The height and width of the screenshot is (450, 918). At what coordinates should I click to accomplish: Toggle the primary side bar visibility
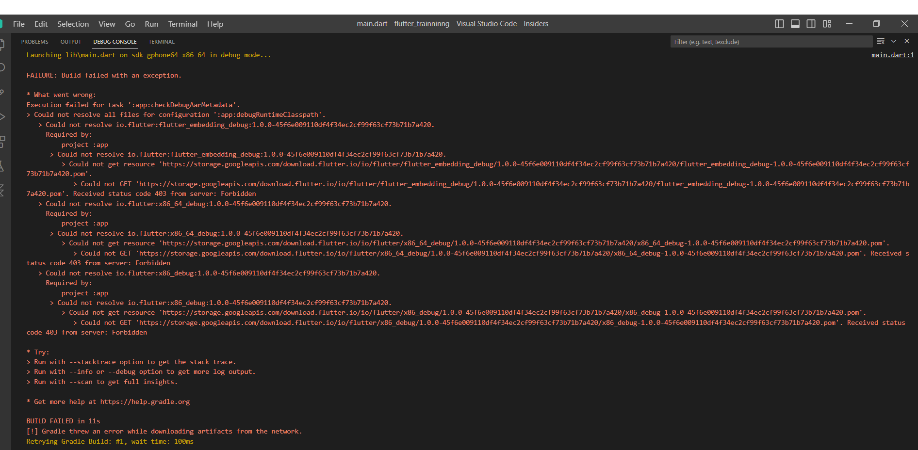[x=779, y=24]
